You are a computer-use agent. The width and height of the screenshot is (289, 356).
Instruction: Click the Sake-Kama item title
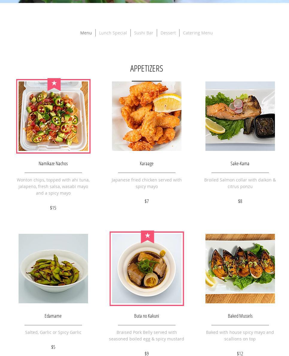click(x=240, y=163)
